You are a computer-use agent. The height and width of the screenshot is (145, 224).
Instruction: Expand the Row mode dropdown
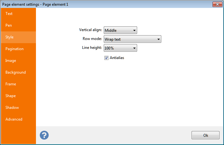[x=132, y=39]
